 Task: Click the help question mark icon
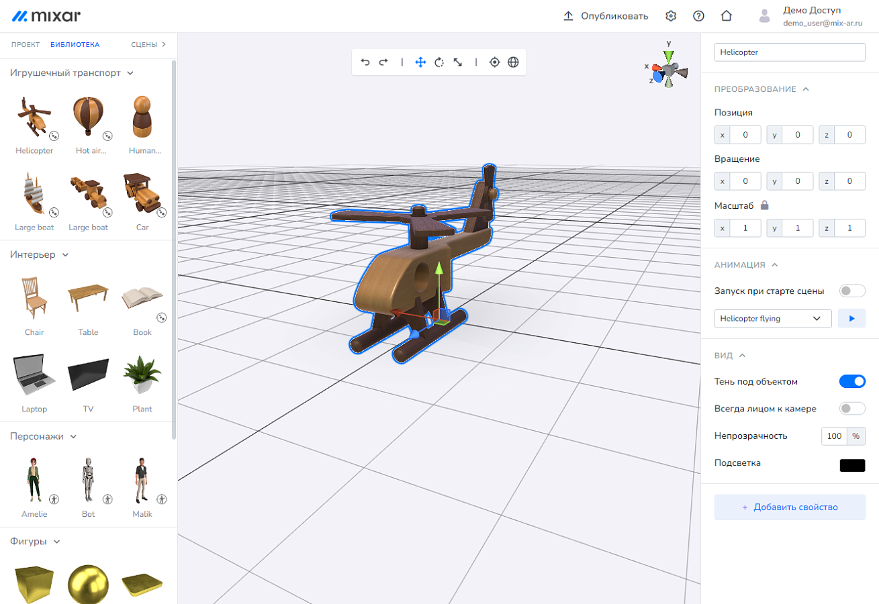click(x=698, y=16)
